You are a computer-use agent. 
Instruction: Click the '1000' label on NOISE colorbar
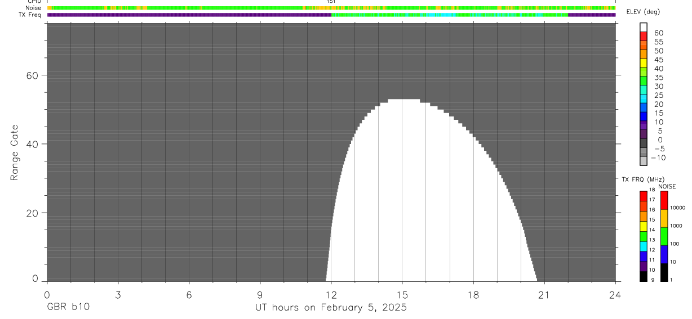tap(676, 226)
